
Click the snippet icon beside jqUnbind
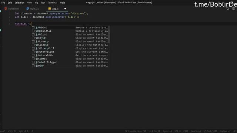point(33,28)
